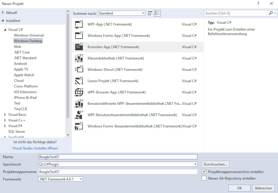The width and height of the screenshot is (278, 193).
Task: Expand the Aktuell node
Action: [3, 13]
